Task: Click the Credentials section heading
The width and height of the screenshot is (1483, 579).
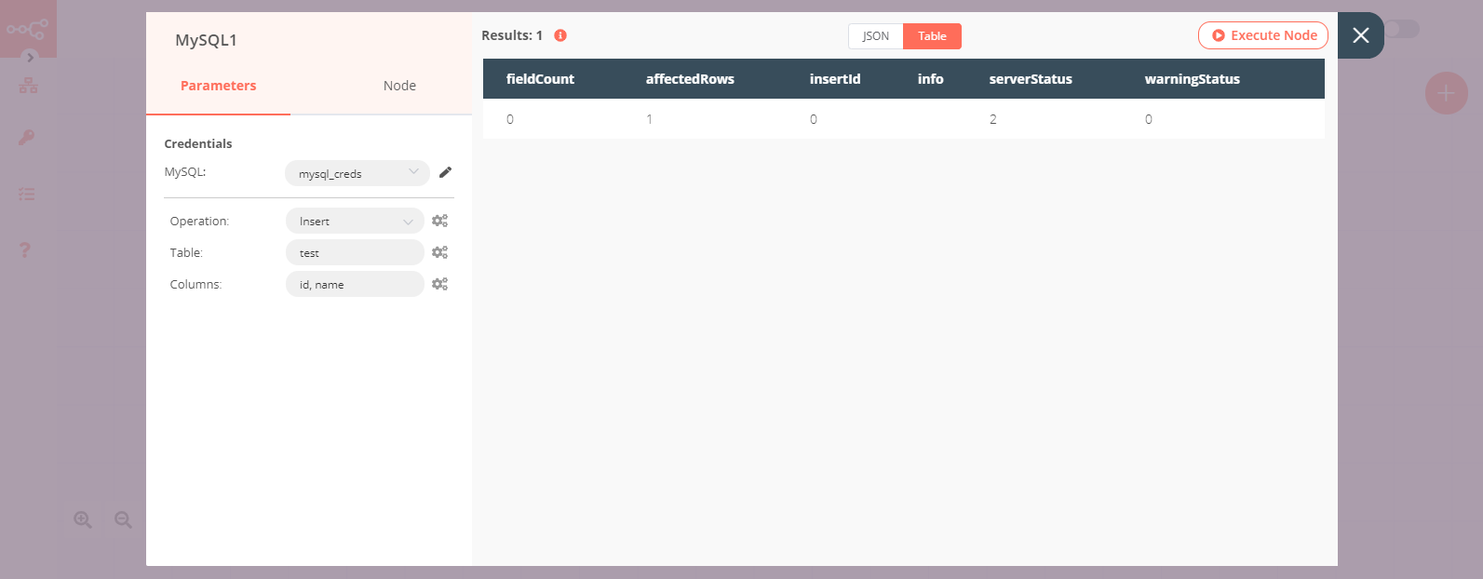Action: [198, 143]
